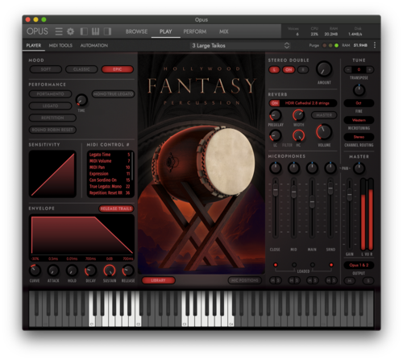Click the Master pan knob
The height and width of the screenshot is (360, 403).
click(359, 168)
